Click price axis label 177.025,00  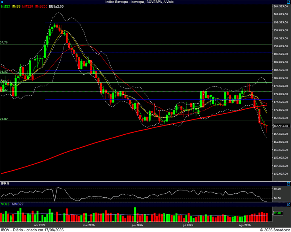(281, 94)
